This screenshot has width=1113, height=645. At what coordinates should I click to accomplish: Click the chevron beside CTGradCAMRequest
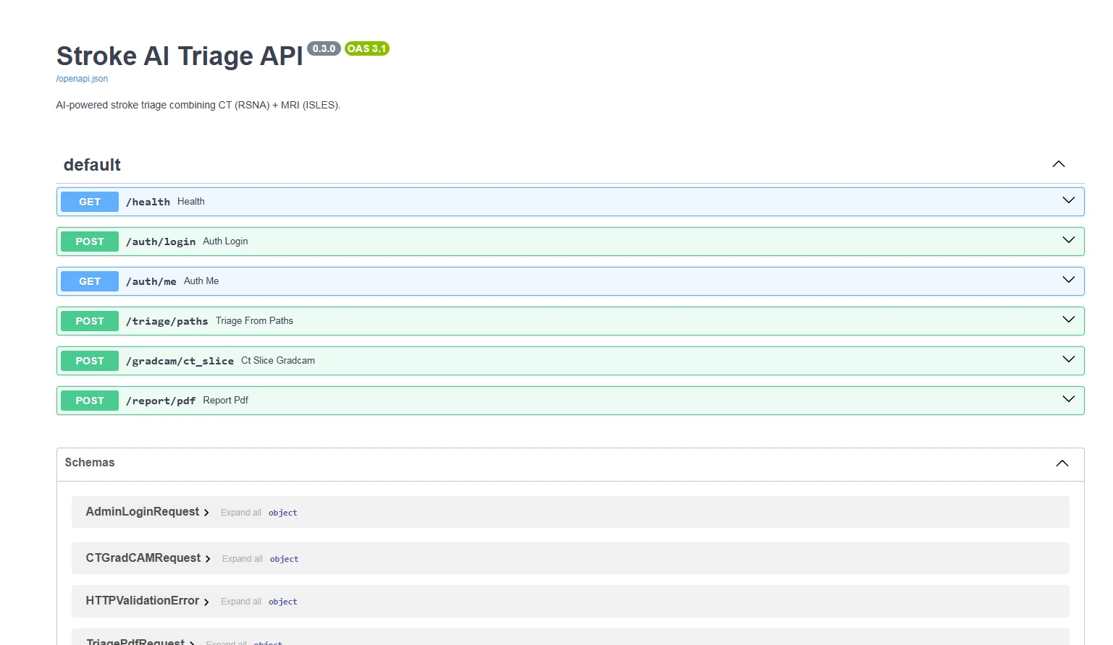(x=208, y=559)
